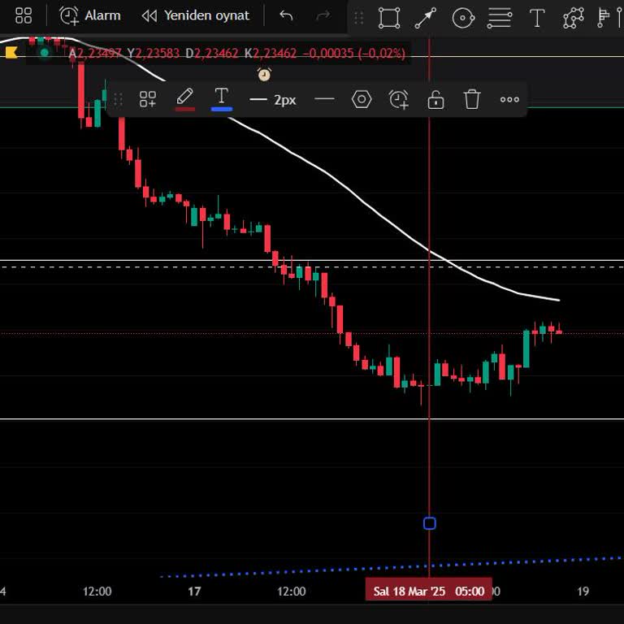Viewport: 624px width, 624px height.
Task: Open templates icon in drawing toolbar
Action: [x=148, y=99]
